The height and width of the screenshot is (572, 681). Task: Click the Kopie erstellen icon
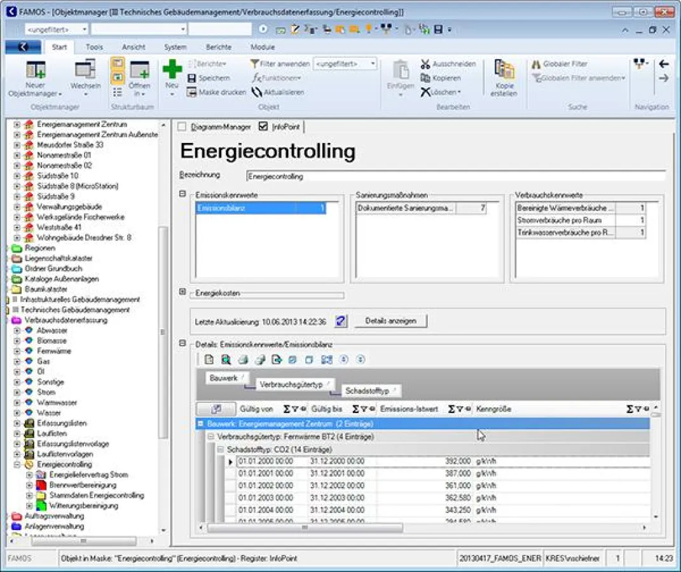tap(504, 70)
